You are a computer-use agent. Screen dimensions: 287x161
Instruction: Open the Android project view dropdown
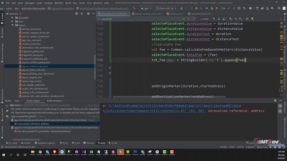14,14
